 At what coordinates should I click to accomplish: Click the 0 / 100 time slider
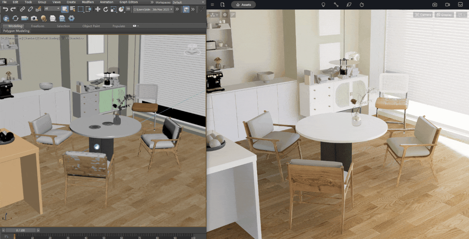20,230
